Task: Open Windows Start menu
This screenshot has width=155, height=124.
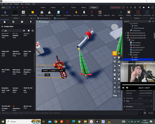Action: pyautogui.click(x=3, y=122)
